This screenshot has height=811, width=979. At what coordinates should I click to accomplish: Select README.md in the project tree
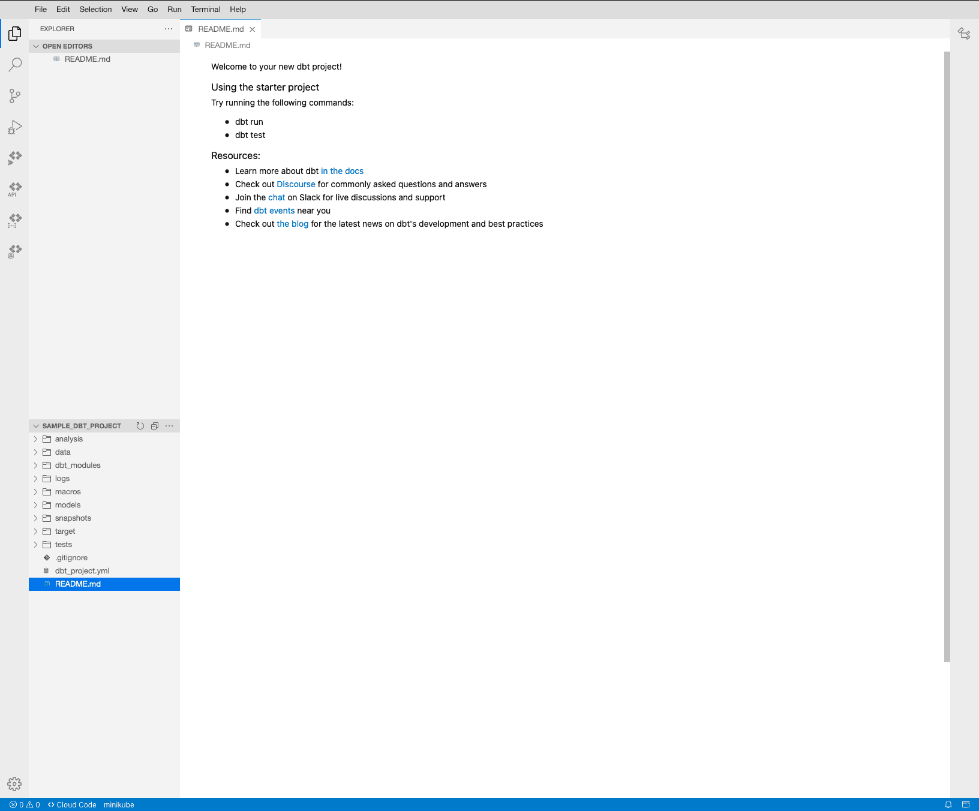pyautogui.click(x=104, y=584)
